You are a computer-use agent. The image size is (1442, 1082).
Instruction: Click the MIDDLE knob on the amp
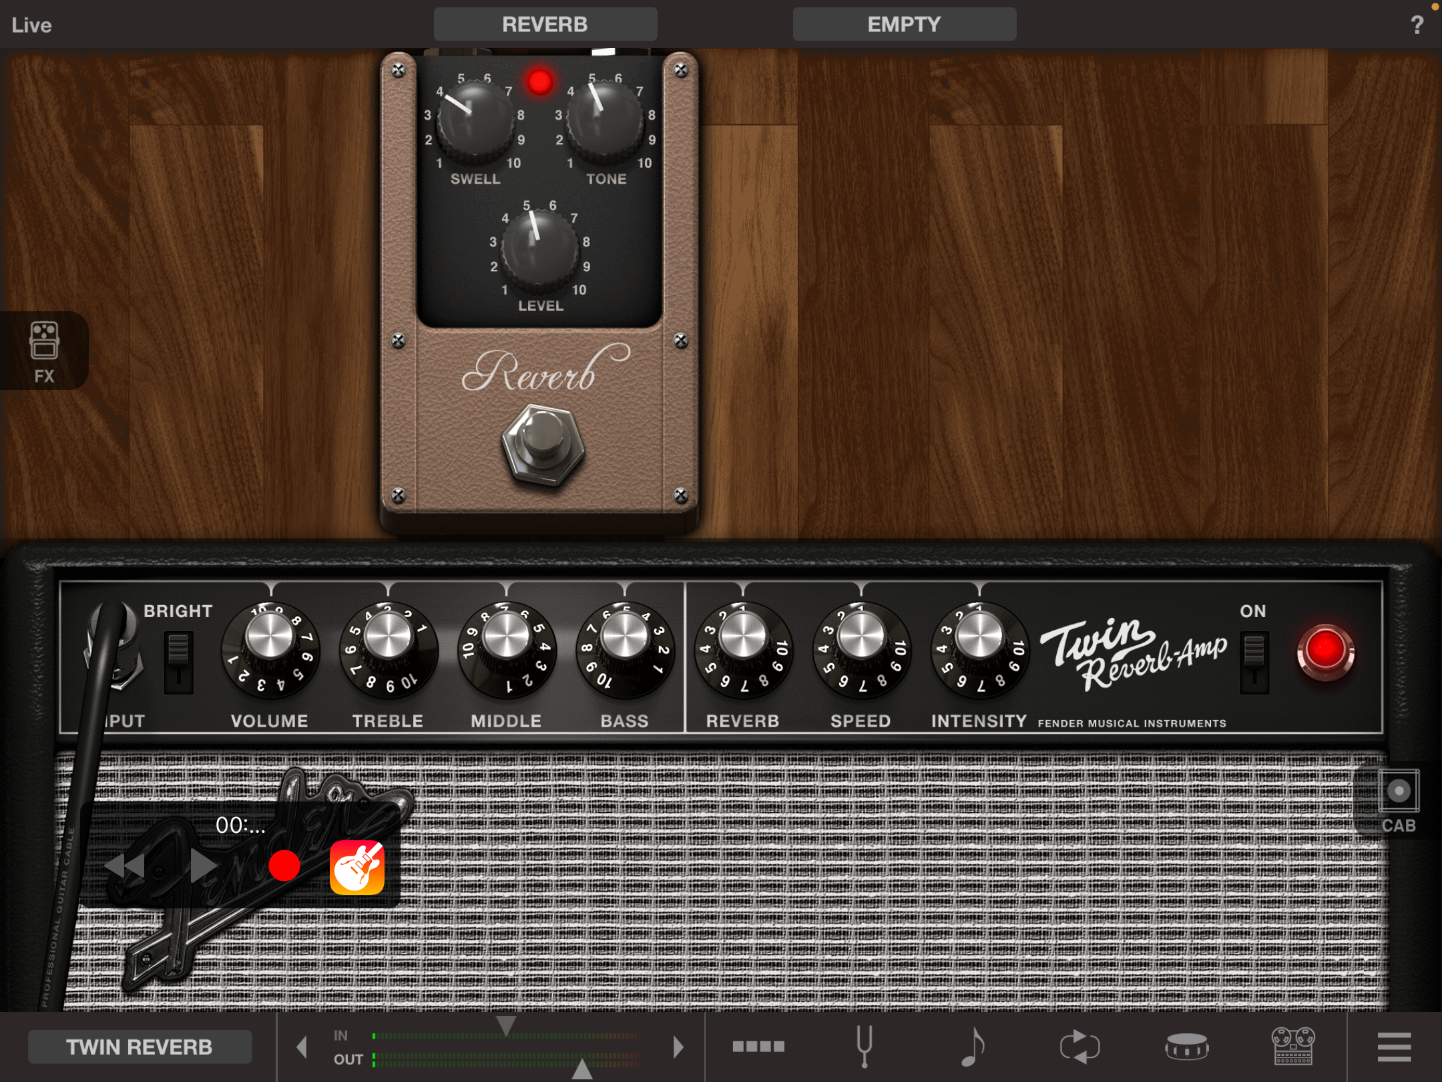(506, 651)
